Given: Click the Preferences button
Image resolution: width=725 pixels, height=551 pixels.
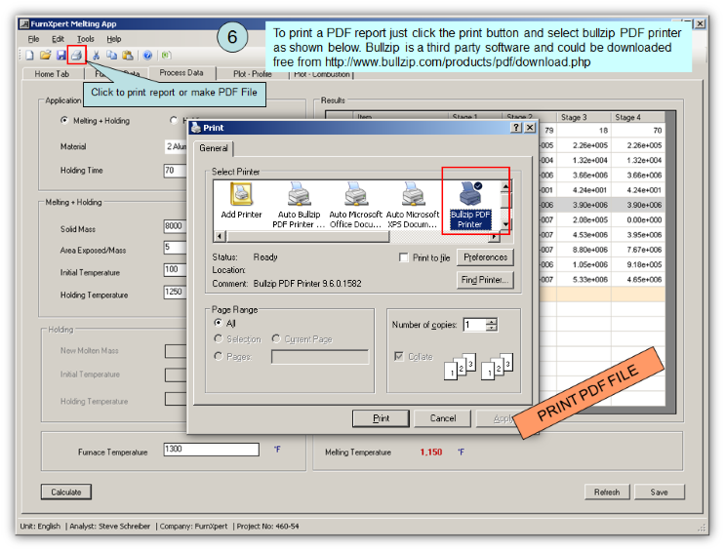Looking at the screenshot, I should click(x=486, y=257).
